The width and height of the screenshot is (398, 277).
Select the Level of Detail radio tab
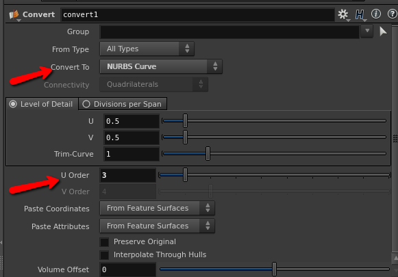pyautogui.click(x=42, y=104)
